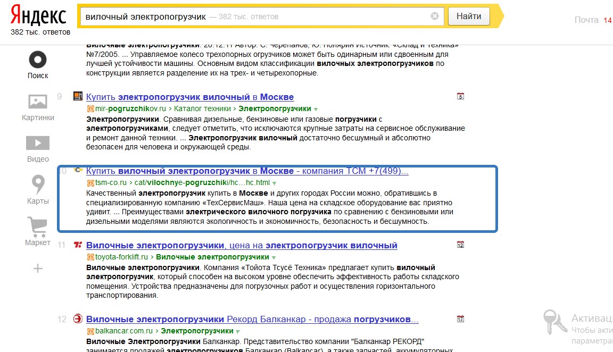Open the Картинки image search icon
Image resolution: width=613 pixels, height=352 pixels.
(x=38, y=101)
